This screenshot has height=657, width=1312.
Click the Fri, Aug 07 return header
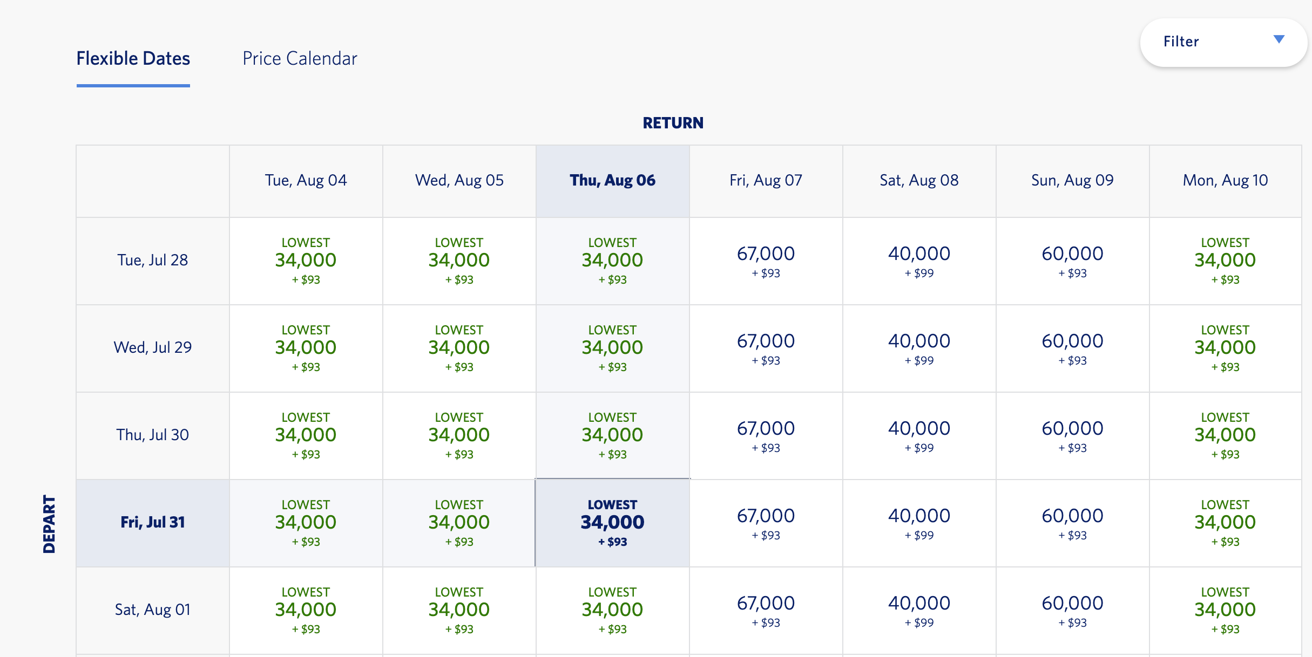coord(766,180)
